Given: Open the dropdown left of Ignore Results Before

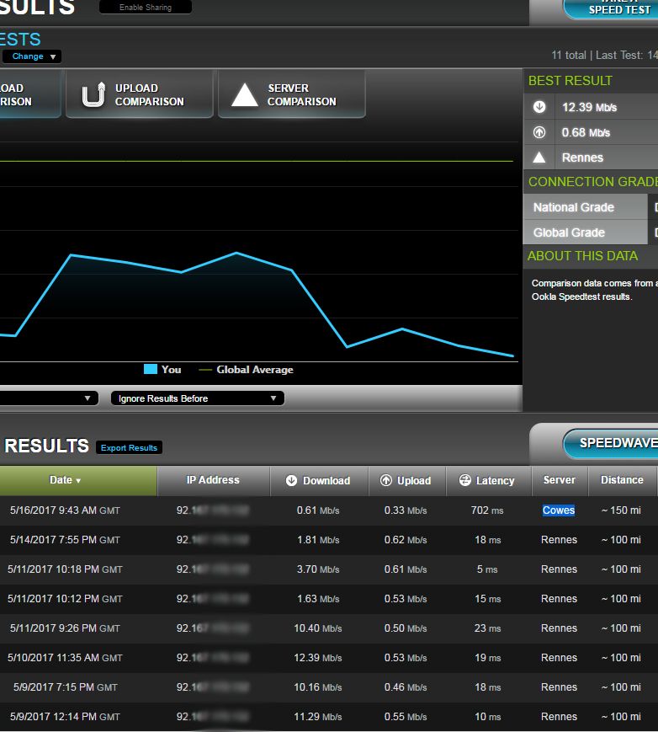Looking at the screenshot, I should coord(49,398).
